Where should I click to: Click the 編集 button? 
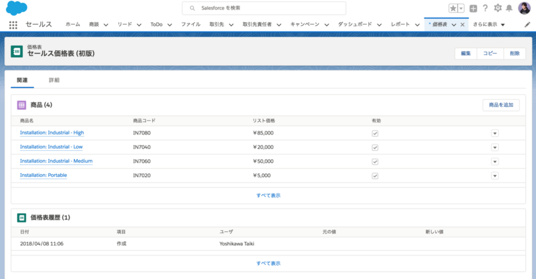466,54
